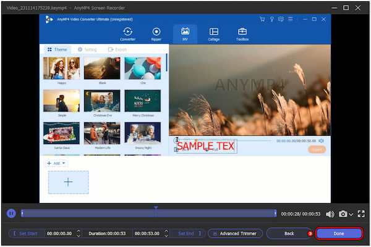
Task: Open the Converter tab
Action: point(128,35)
